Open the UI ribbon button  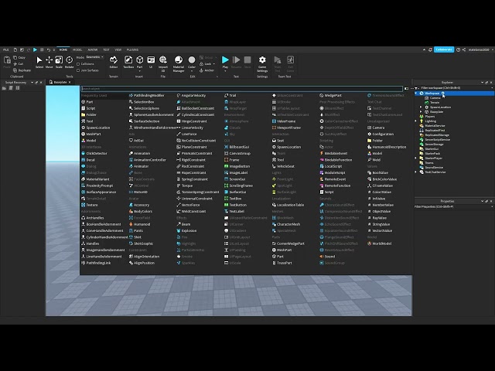151,62
